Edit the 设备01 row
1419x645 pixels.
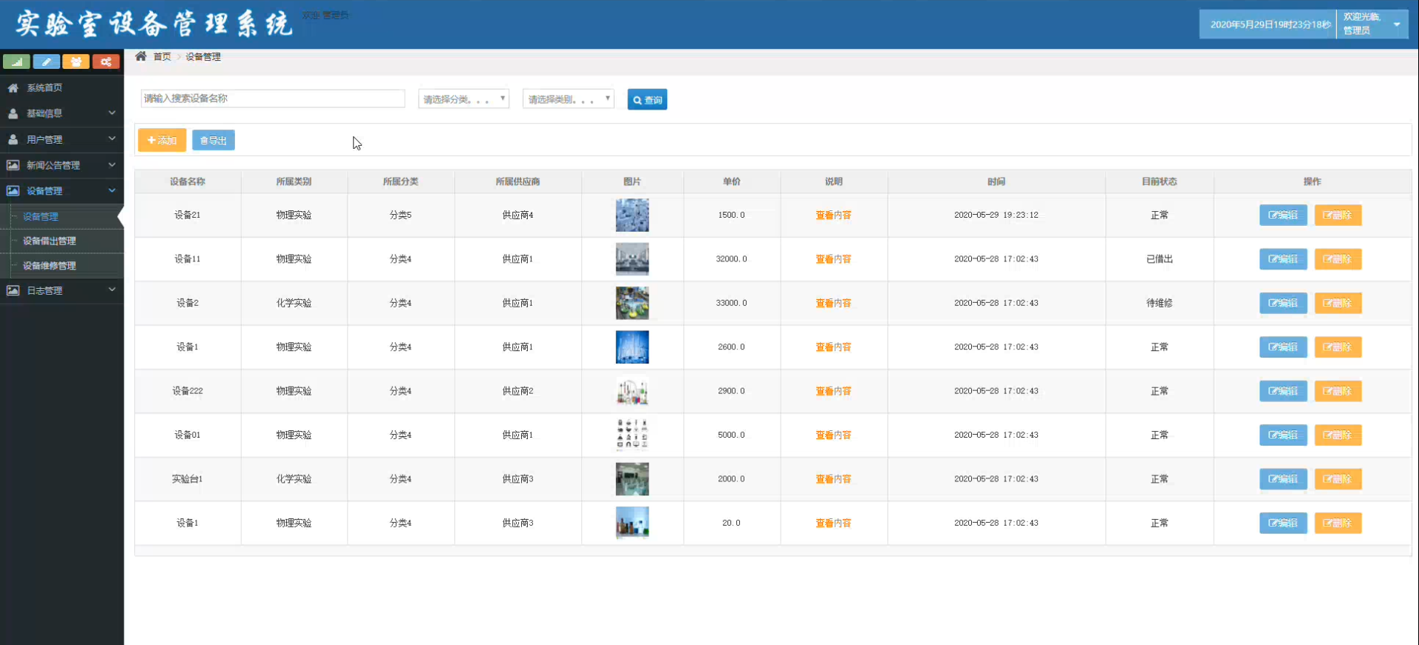point(1283,435)
